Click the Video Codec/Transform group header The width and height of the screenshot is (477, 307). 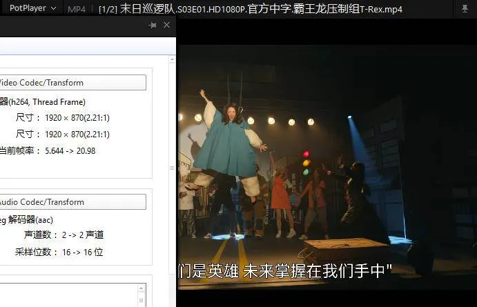(x=72, y=82)
